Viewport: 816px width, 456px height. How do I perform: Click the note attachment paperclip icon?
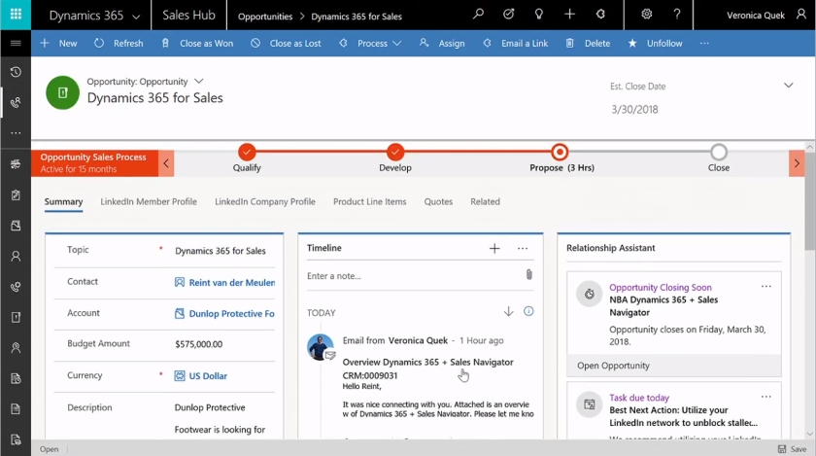tap(528, 274)
